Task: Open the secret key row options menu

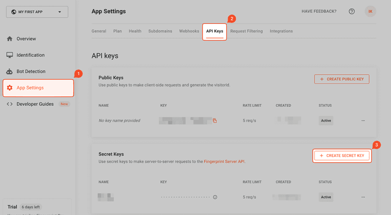Action: 363,197
